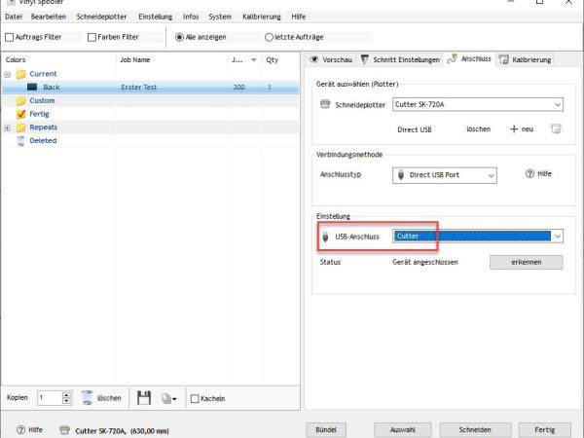
Task: Open the Fertig folder with checkmark
Action: click(20, 113)
